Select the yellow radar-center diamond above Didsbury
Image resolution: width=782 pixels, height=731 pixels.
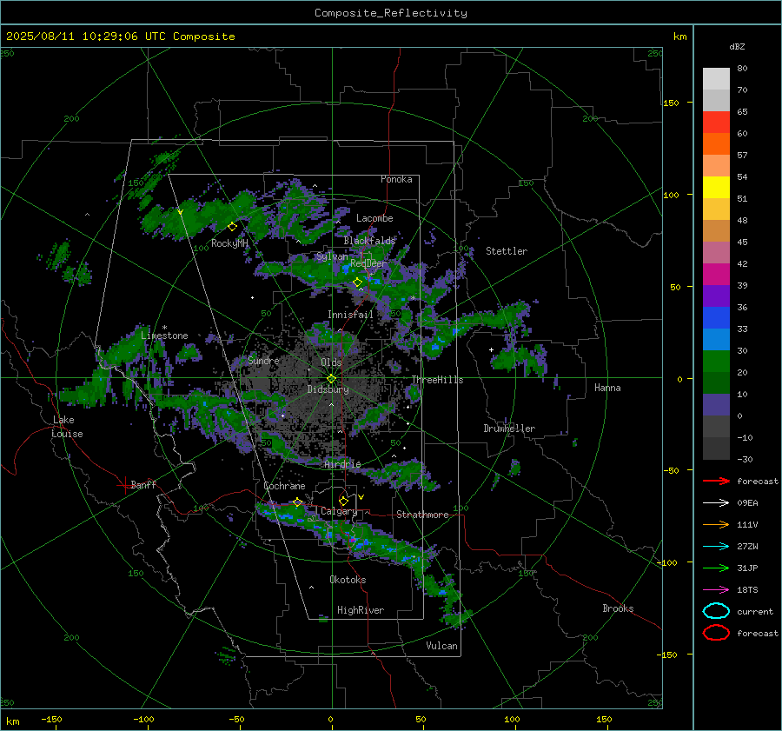[331, 379]
